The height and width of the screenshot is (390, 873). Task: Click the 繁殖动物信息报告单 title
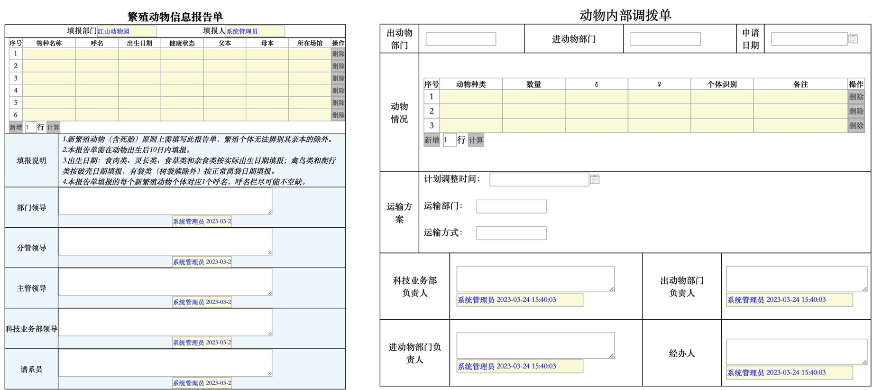click(x=175, y=17)
